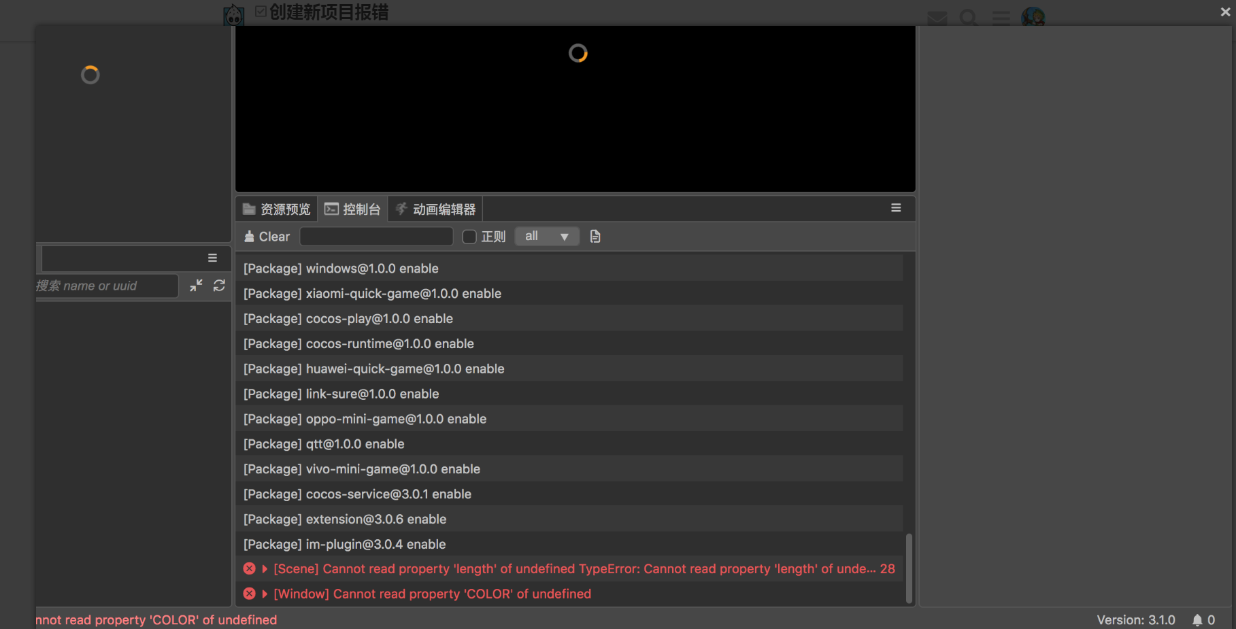Click the checkbox icon before the topic title

point(261,12)
